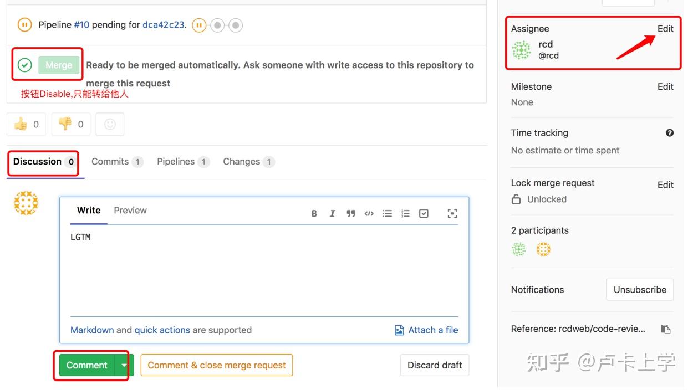Give a thumbs down reaction
Viewport: 693px width, 390px height.
tap(70, 124)
